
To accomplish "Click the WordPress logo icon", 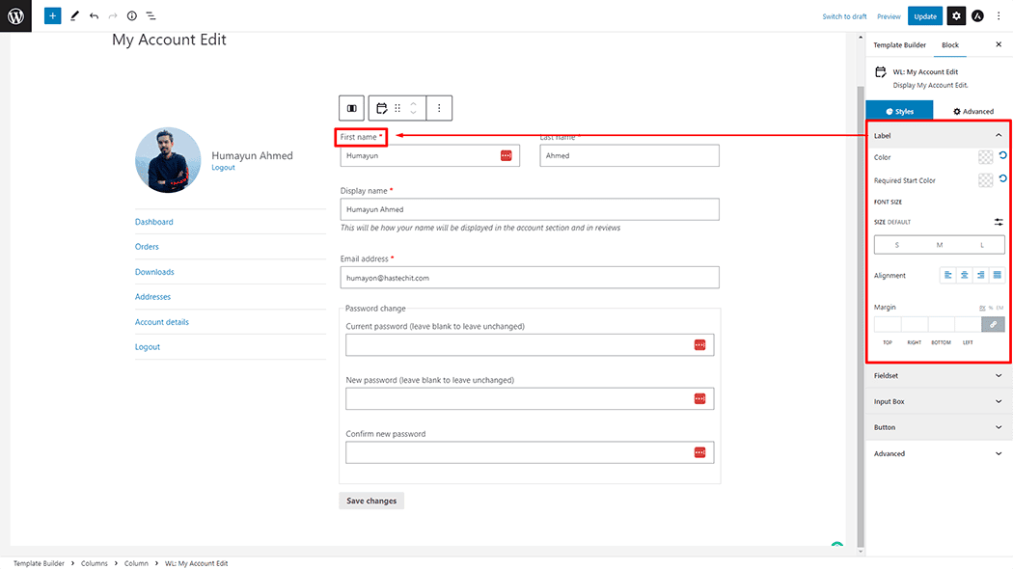I will [15, 16].
